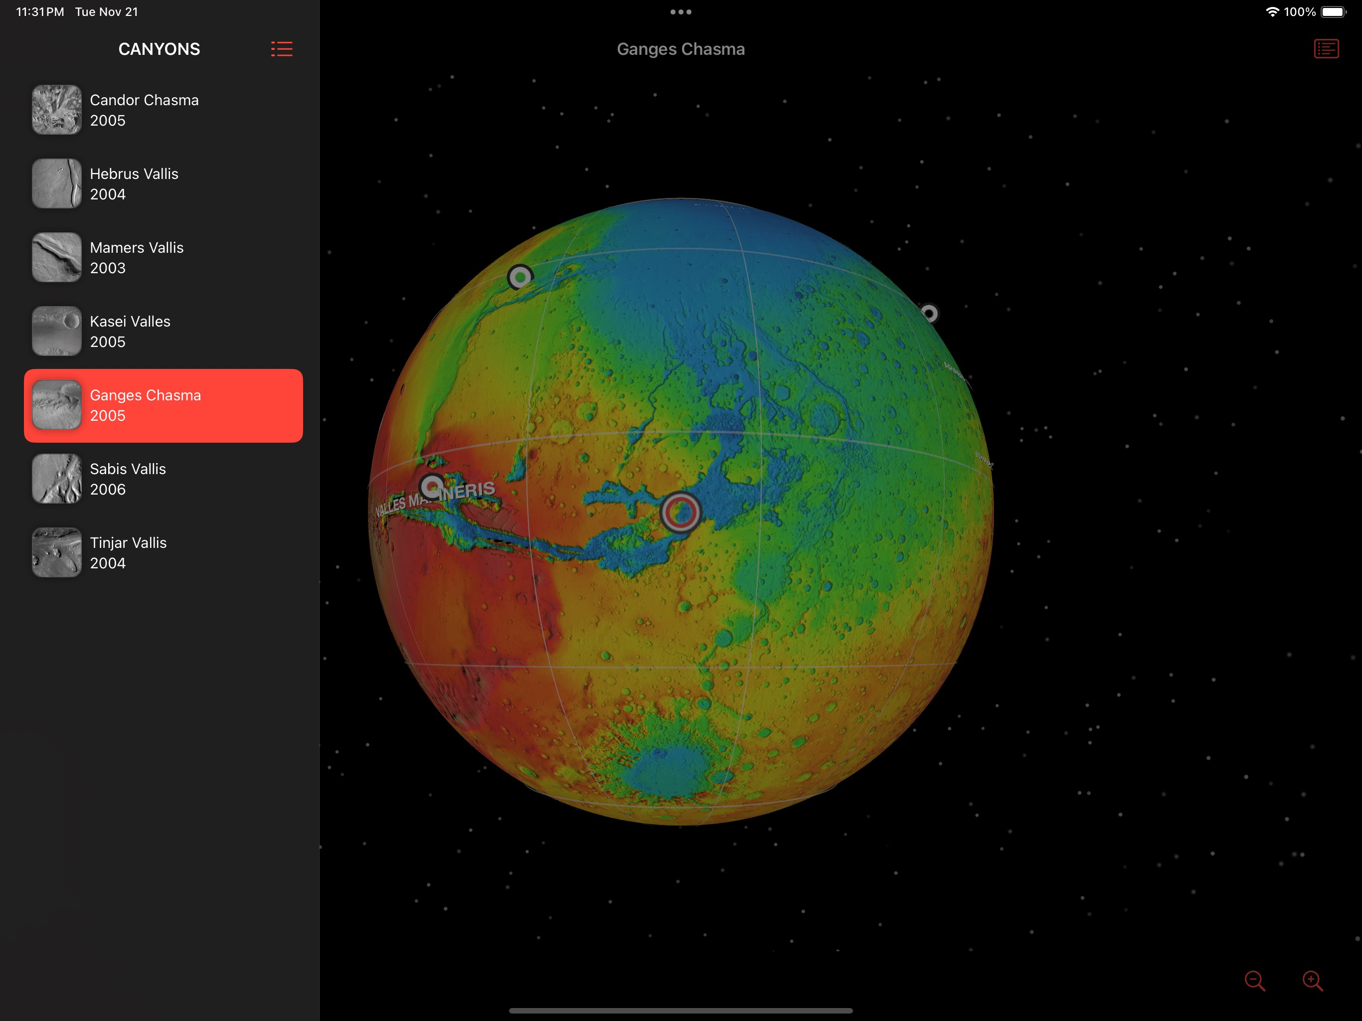1362x1021 pixels.
Task: Select the highlighted Ganges Chasma row
Action: click(x=163, y=406)
